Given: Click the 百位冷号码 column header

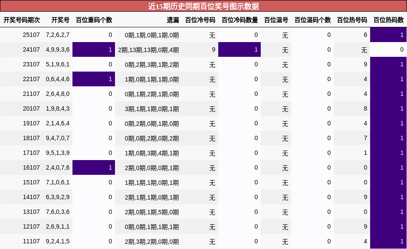Looking at the screenshot, I should click(x=200, y=20).
